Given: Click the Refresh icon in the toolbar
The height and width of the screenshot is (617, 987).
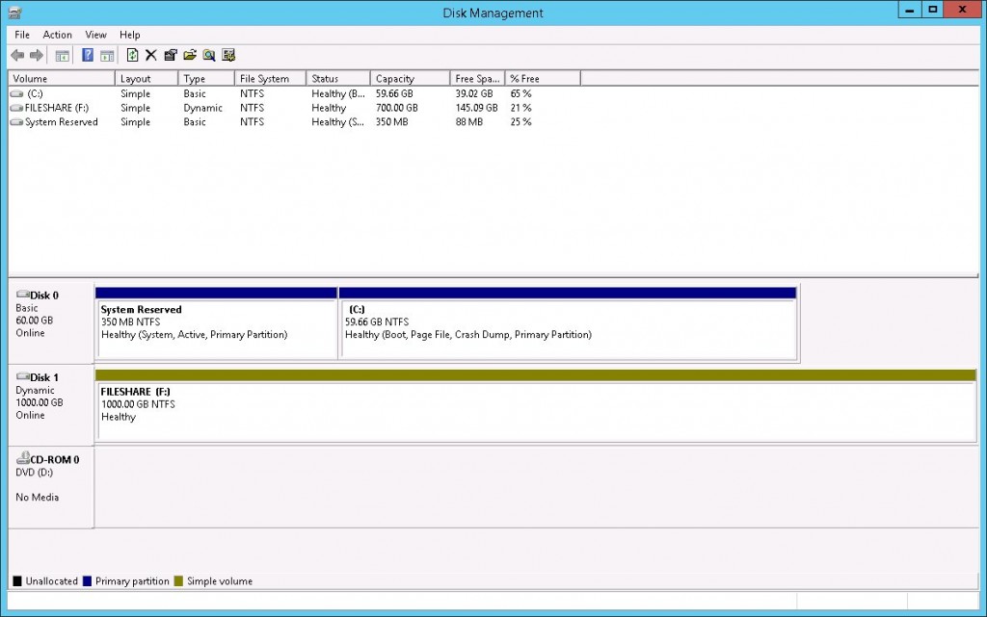Looking at the screenshot, I should click(131, 55).
